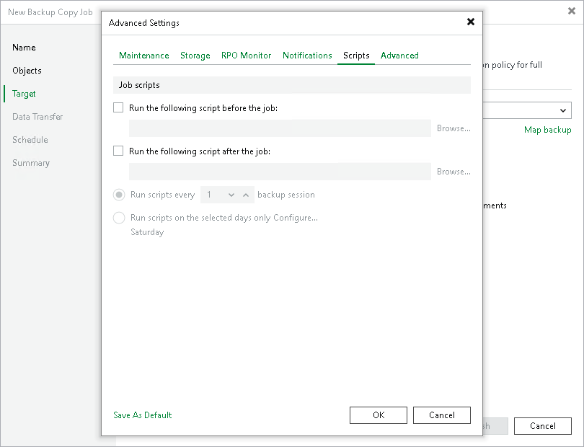The height and width of the screenshot is (447, 584).
Task: Cancel the New Backup Copy Job wizard
Action: point(543,426)
